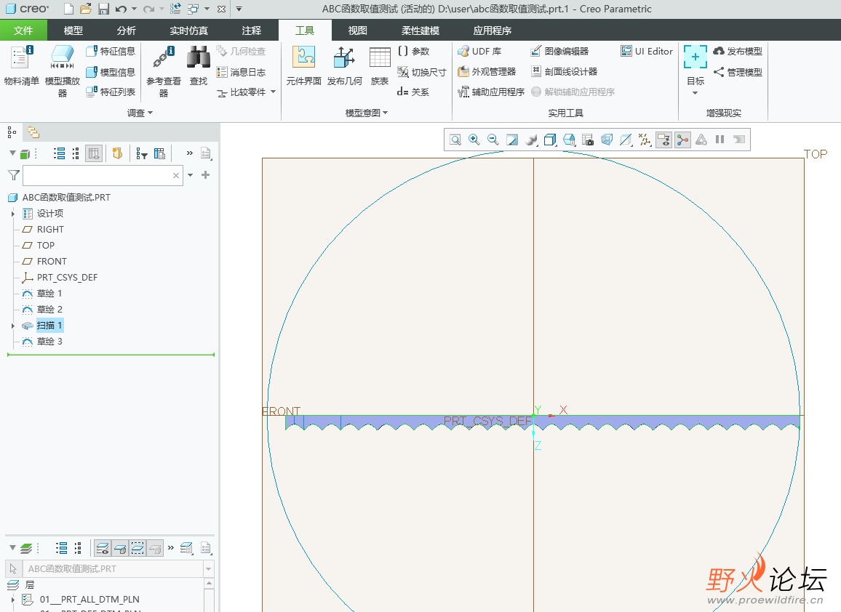Click perspective view icon in graphics toolbar

click(607, 140)
